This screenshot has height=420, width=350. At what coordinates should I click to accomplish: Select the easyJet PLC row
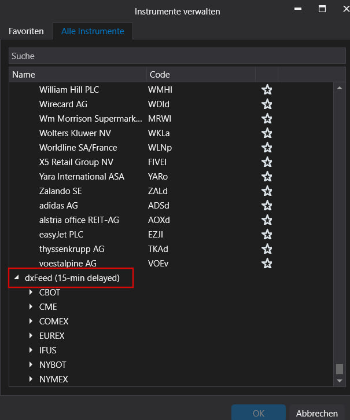[x=171, y=235]
